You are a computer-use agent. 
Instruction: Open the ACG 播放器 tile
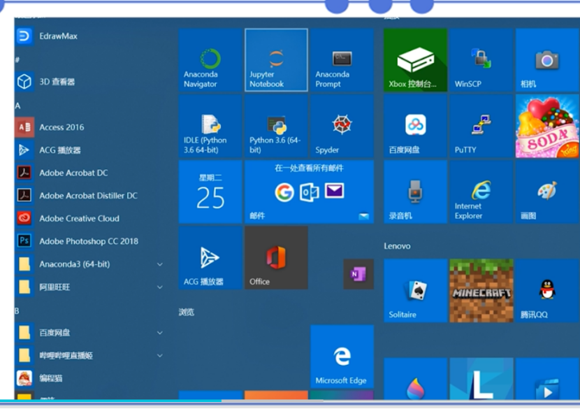(x=210, y=258)
